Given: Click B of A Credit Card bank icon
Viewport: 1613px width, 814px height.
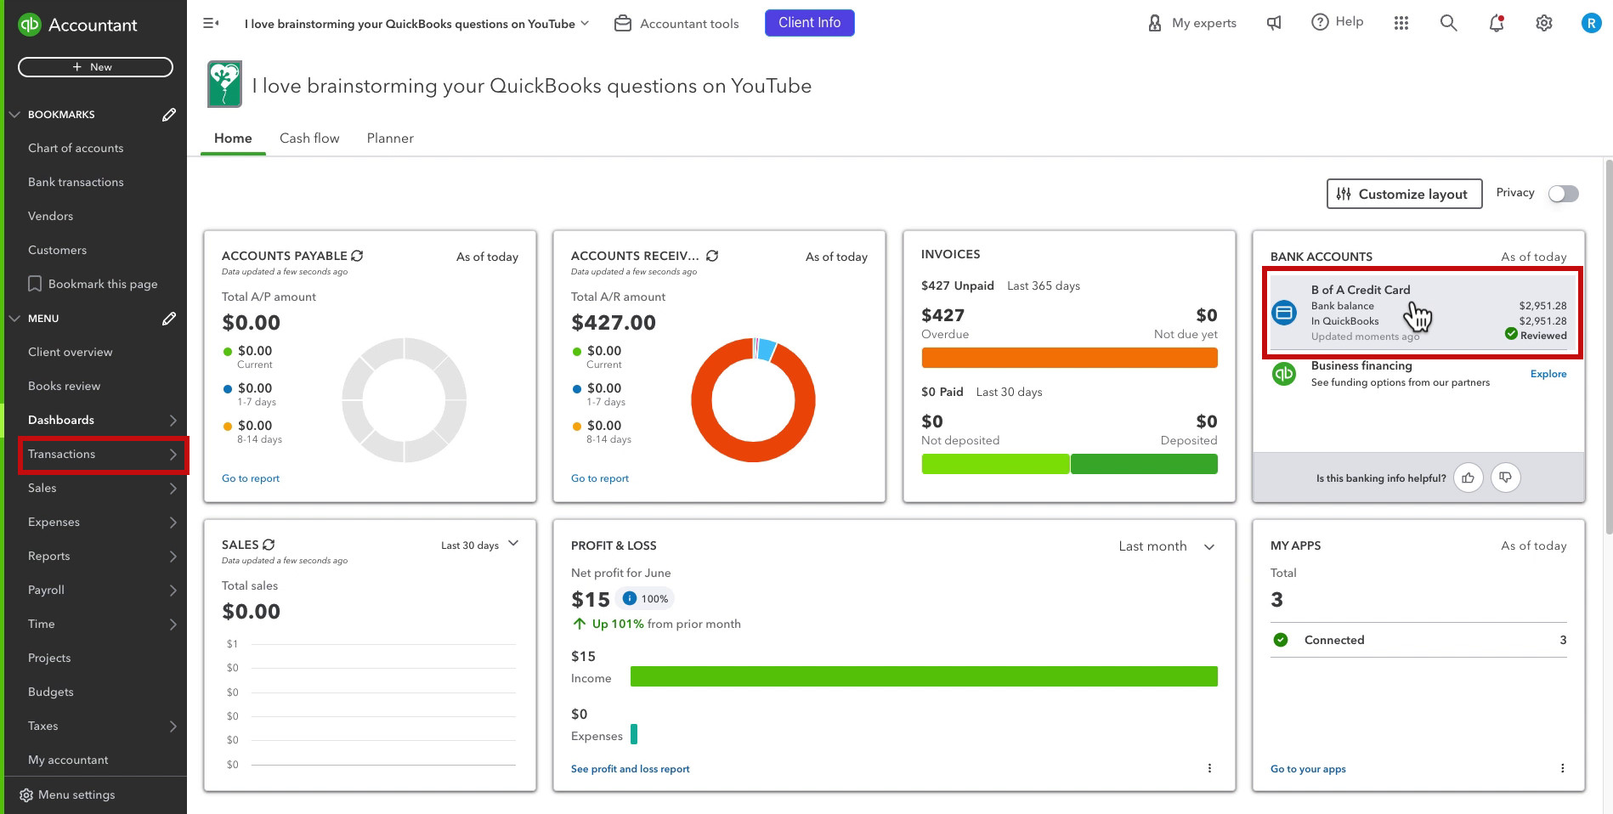Looking at the screenshot, I should [1284, 313].
